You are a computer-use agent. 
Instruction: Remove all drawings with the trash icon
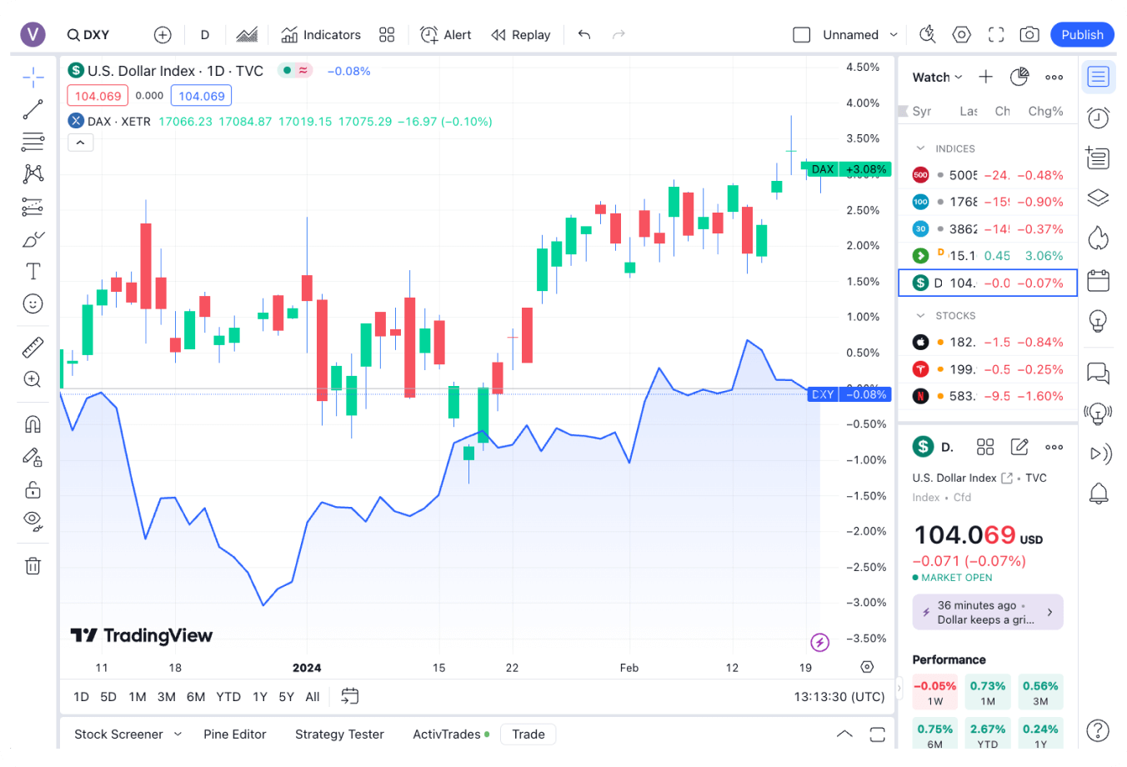(33, 565)
